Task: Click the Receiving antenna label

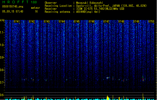Action: click(x=57, y=12)
